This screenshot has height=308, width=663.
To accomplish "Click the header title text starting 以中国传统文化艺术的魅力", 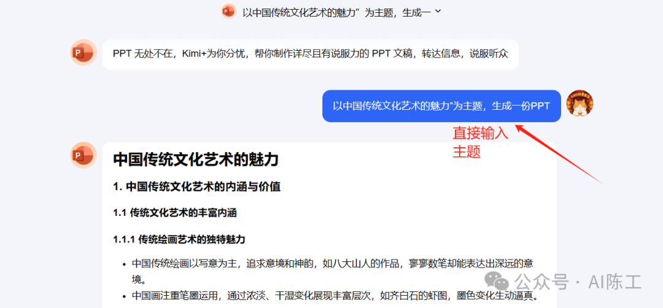I will pos(336,12).
